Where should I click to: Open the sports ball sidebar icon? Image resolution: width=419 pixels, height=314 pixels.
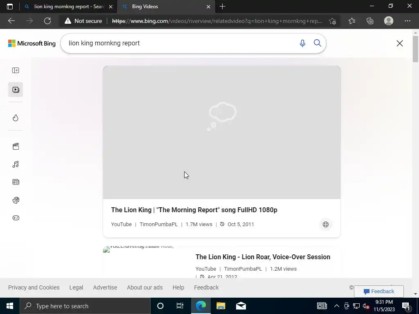click(x=16, y=200)
